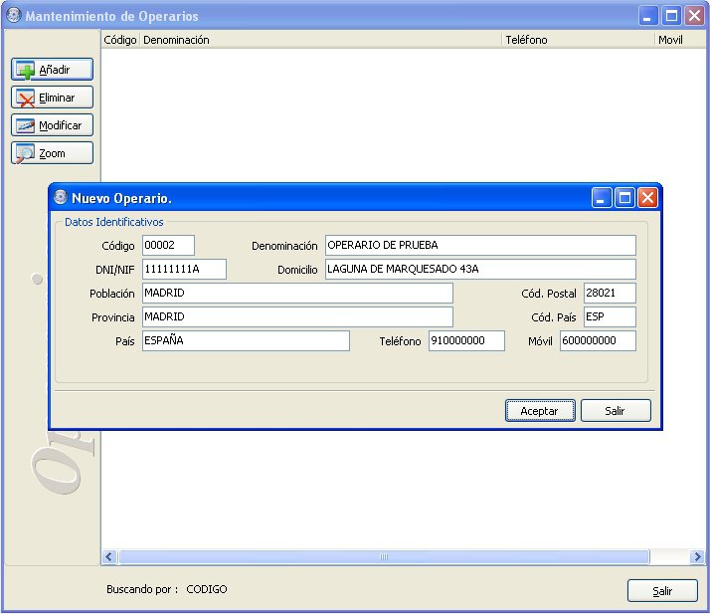Confirm with the Aceptar button

(540, 411)
